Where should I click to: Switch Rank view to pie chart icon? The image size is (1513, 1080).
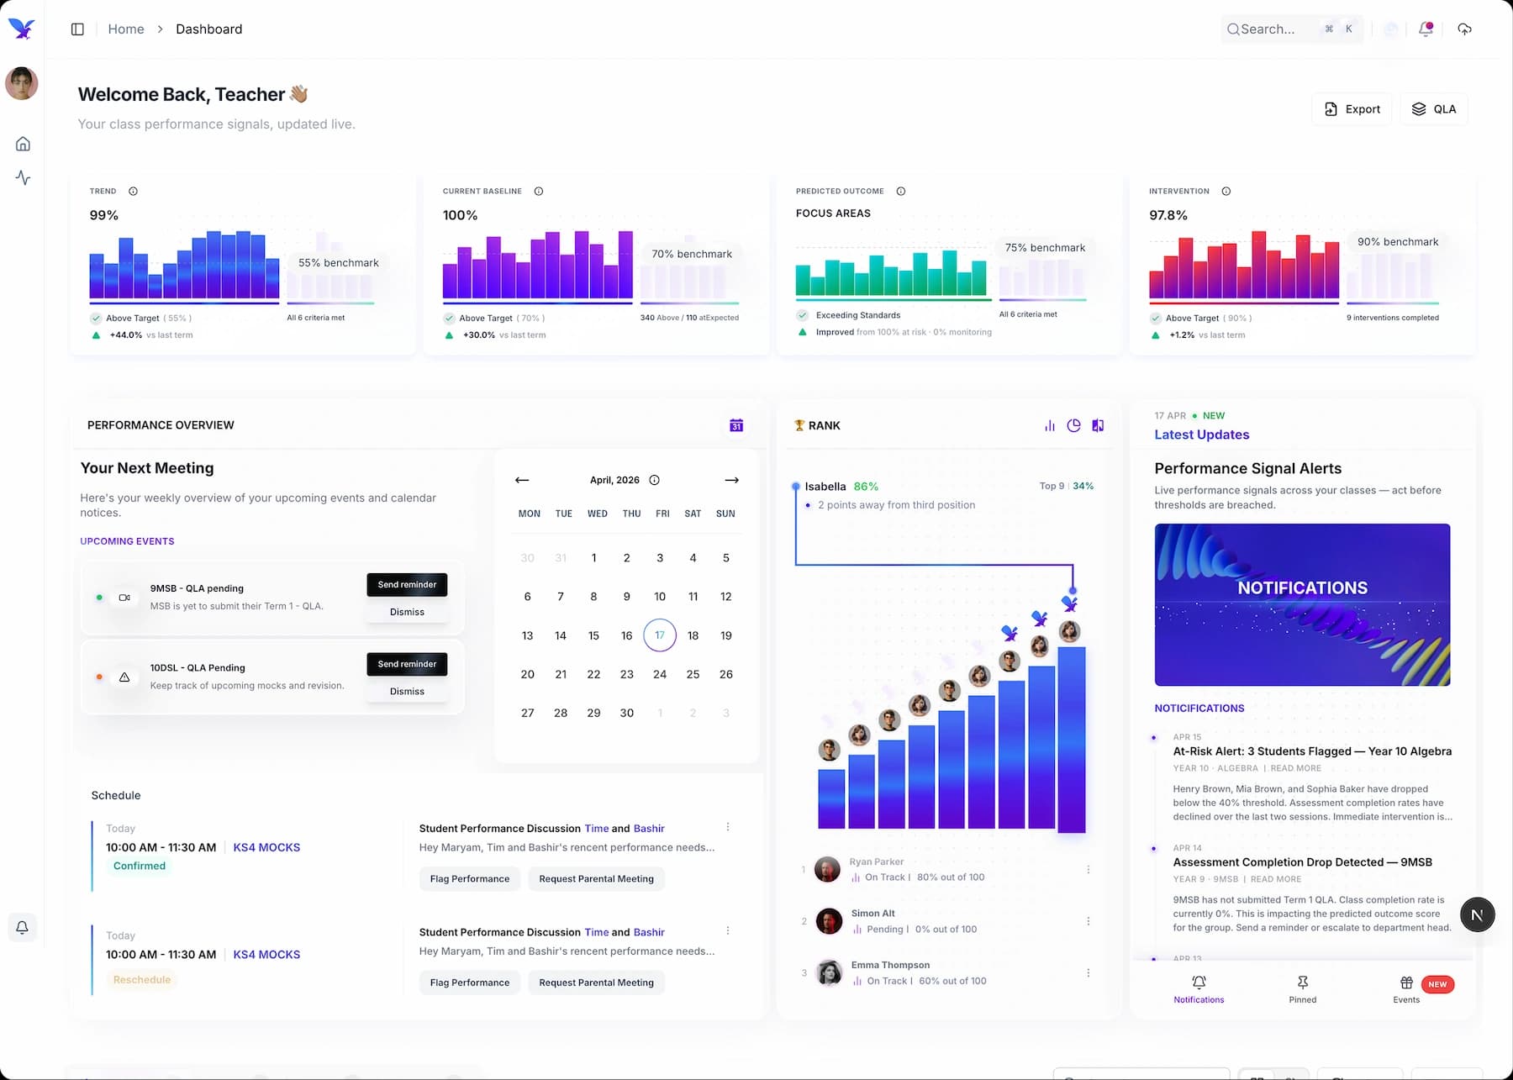(1073, 425)
